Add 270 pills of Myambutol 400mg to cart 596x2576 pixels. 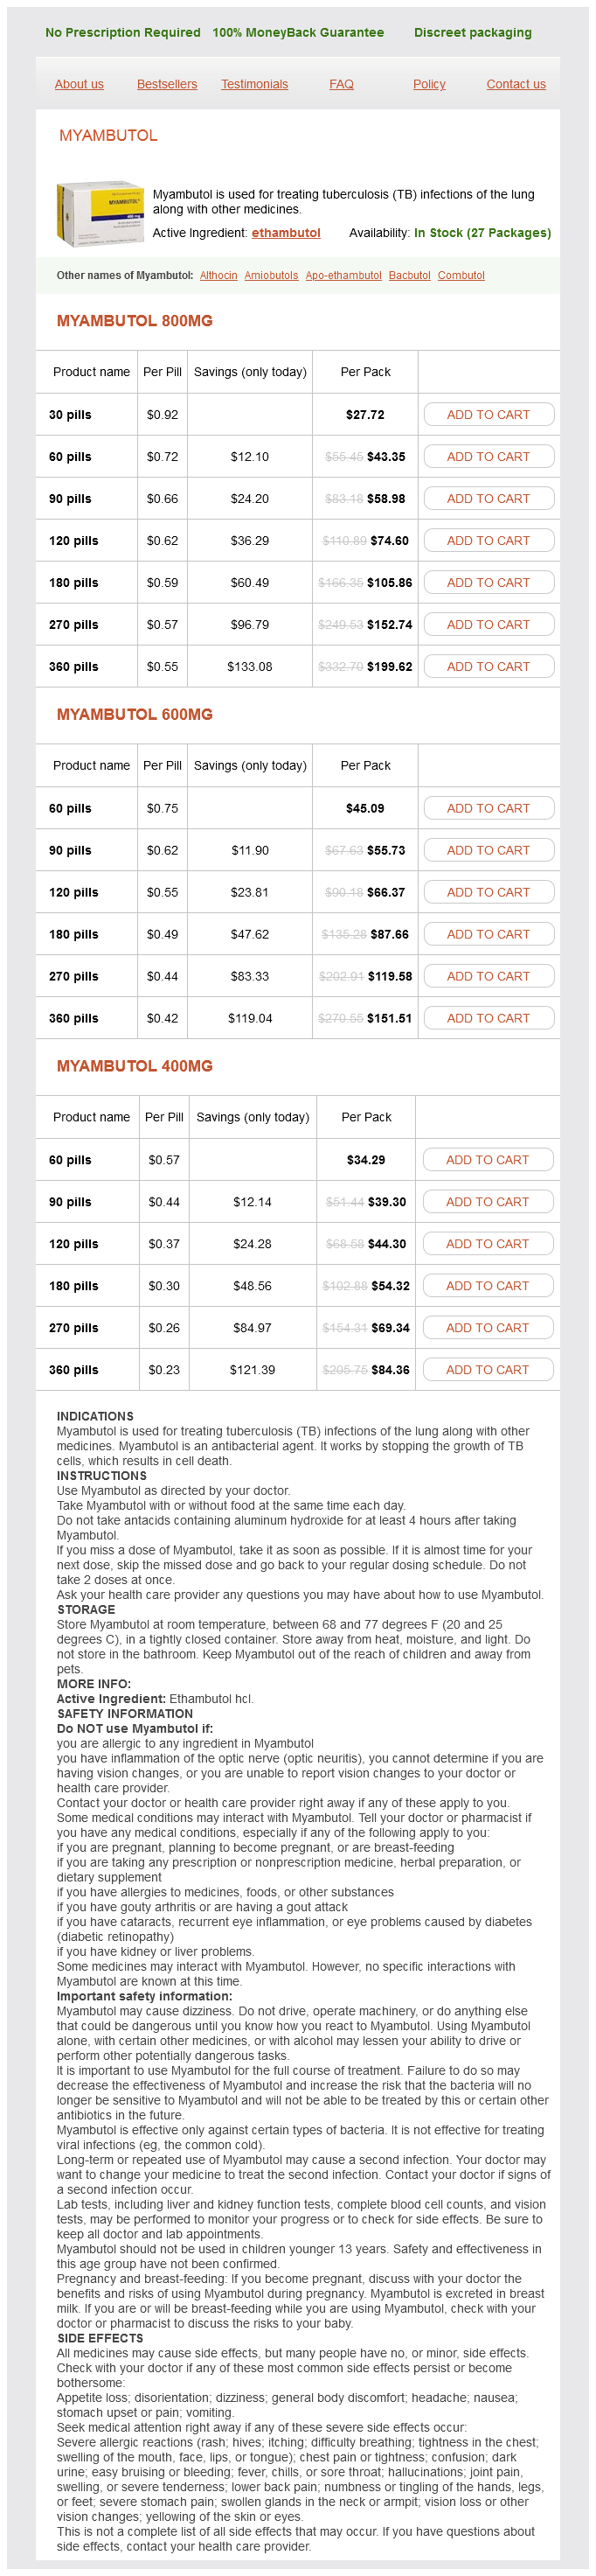coord(487,1328)
